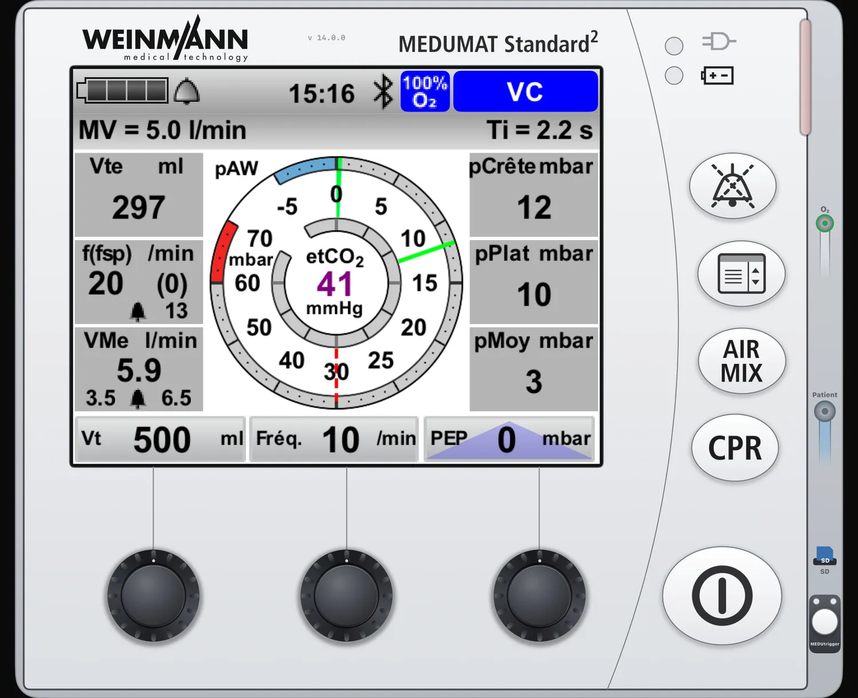Click the WEINMANN medical technology logo

pos(165,39)
